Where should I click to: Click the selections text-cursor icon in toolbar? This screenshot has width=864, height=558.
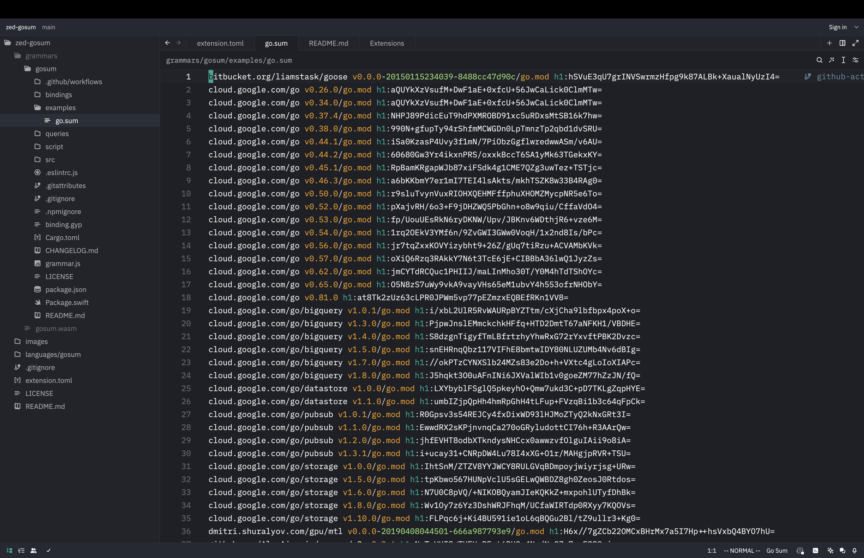tap(843, 60)
